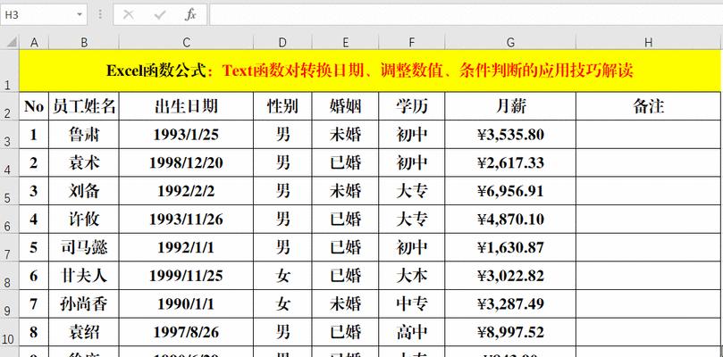Select column A header

[x=34, y=42]
